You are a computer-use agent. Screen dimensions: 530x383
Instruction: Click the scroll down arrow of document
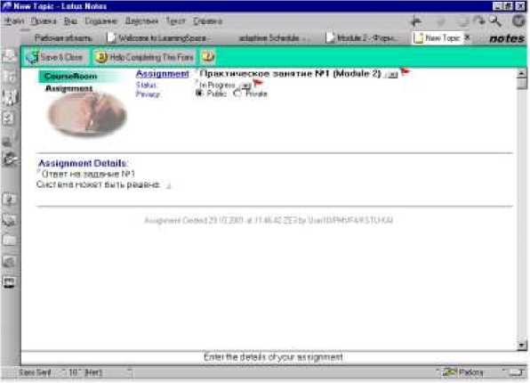pos(522,345)
